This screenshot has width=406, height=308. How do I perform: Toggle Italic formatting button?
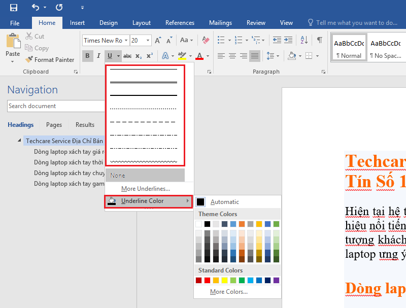(x=98, y=56)
